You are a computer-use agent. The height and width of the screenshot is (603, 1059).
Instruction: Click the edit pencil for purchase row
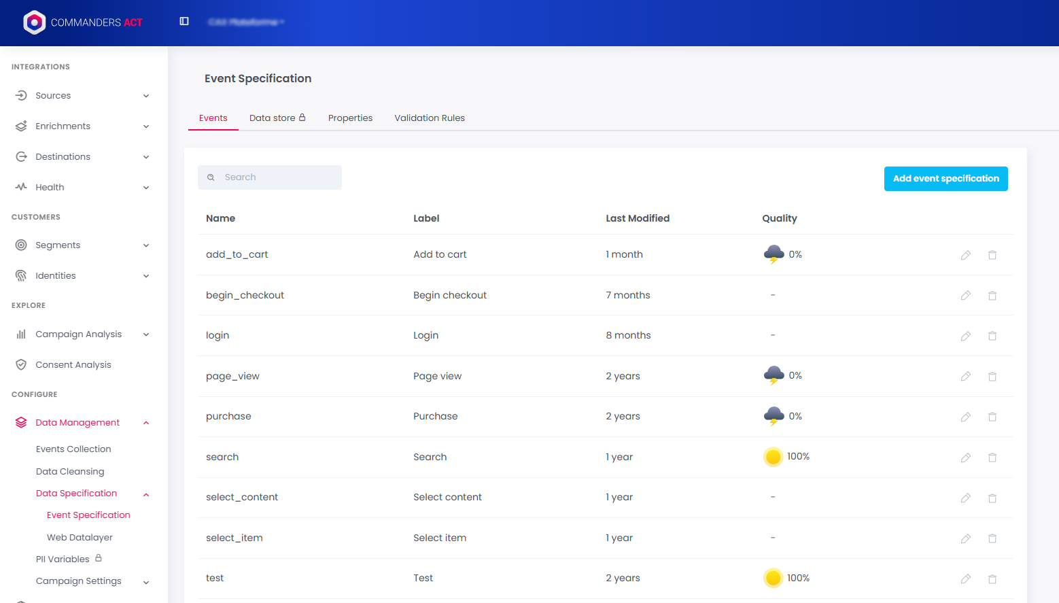[x=965, y=417]
